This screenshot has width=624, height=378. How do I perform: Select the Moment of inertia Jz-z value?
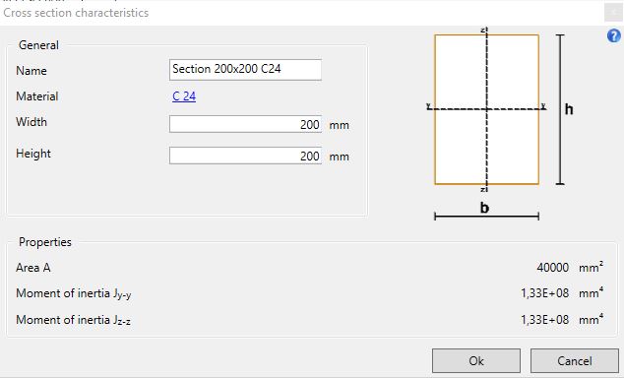click(x=545, y=320)
